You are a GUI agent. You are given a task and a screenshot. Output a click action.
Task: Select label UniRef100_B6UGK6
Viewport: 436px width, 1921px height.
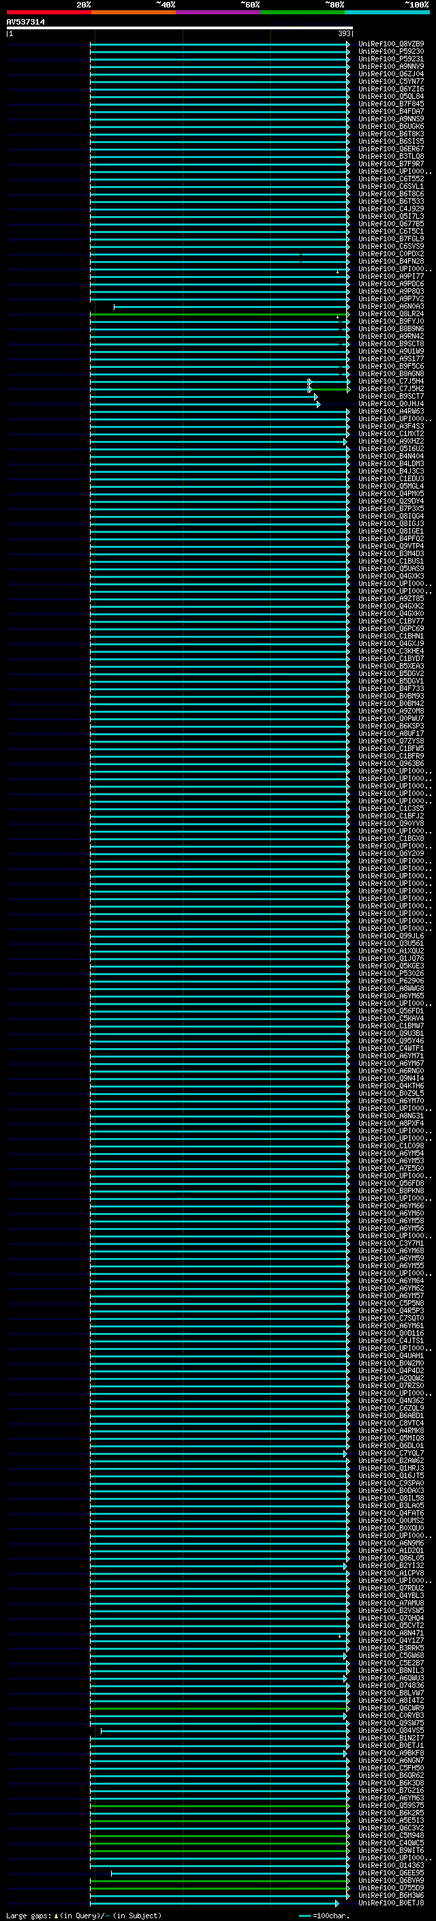click(x=391, y=127)
